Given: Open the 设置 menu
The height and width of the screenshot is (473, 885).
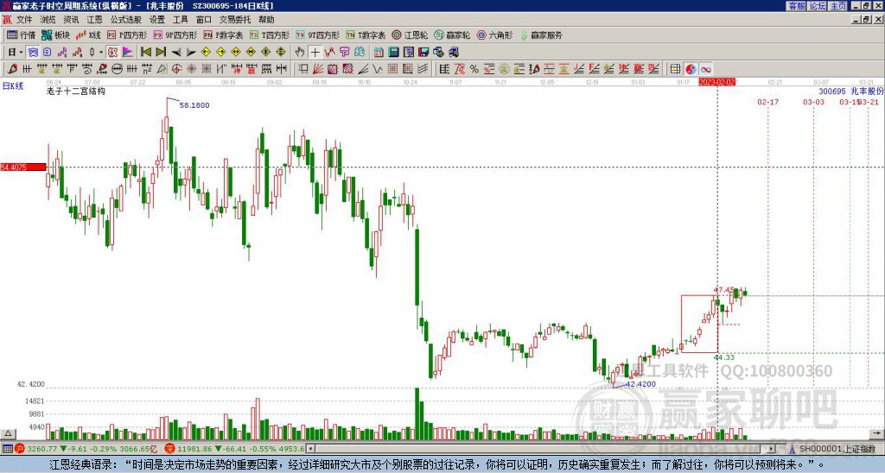Looking at the screenshot, I should [x=156, y=18].
